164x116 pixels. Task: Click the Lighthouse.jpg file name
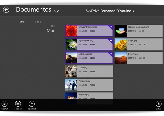tap(85, 54)
